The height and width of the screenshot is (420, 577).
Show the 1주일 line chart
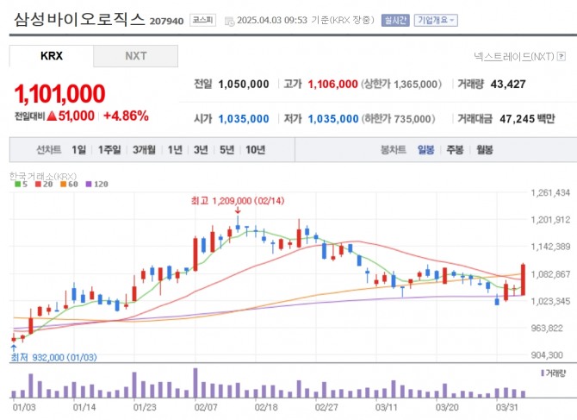[x=109, y=150]
